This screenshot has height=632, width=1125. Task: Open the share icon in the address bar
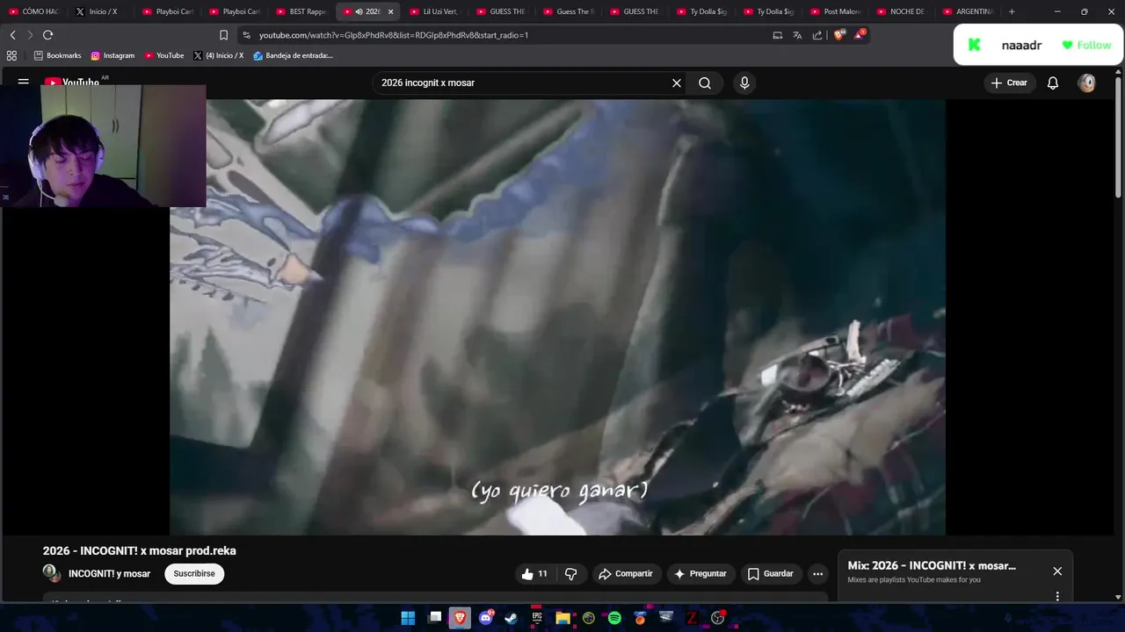[x=817, y=35]
